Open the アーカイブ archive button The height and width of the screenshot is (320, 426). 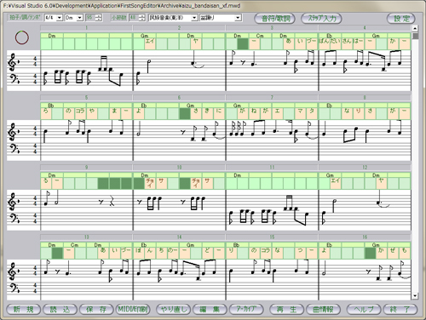click(x=246, y=309)
